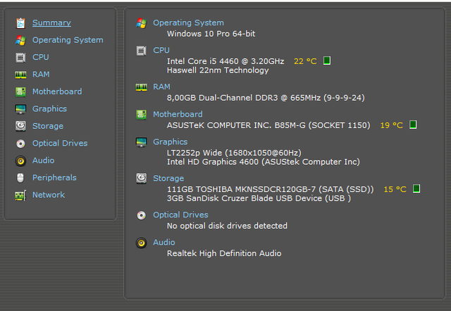
Task: Click the text Windows 10 Pro 64-bit
Action: click(x=211, y=34)
